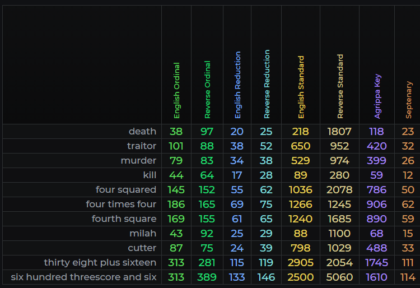Viewport: 420px width, 288px height.
Task: Click four squared's English Ordinal value 145
Action: 176,190
